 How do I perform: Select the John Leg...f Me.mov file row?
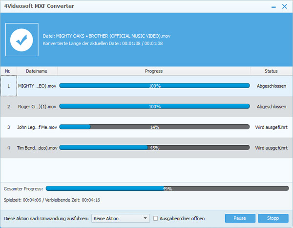[x=37, y=127]
